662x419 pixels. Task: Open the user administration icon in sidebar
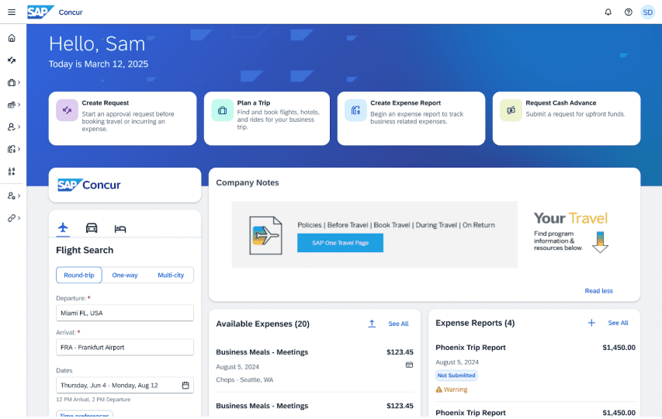pos(12,196)
